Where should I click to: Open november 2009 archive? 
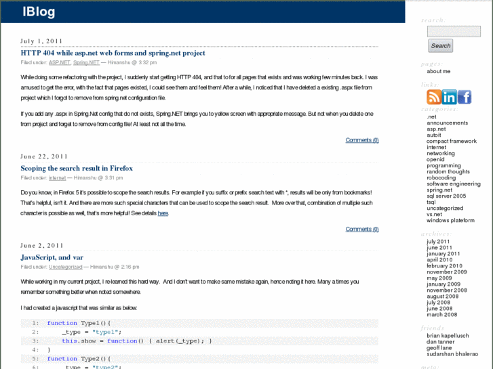446,272
